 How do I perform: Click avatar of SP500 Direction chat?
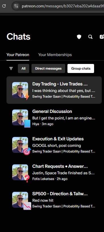[20, 200]
